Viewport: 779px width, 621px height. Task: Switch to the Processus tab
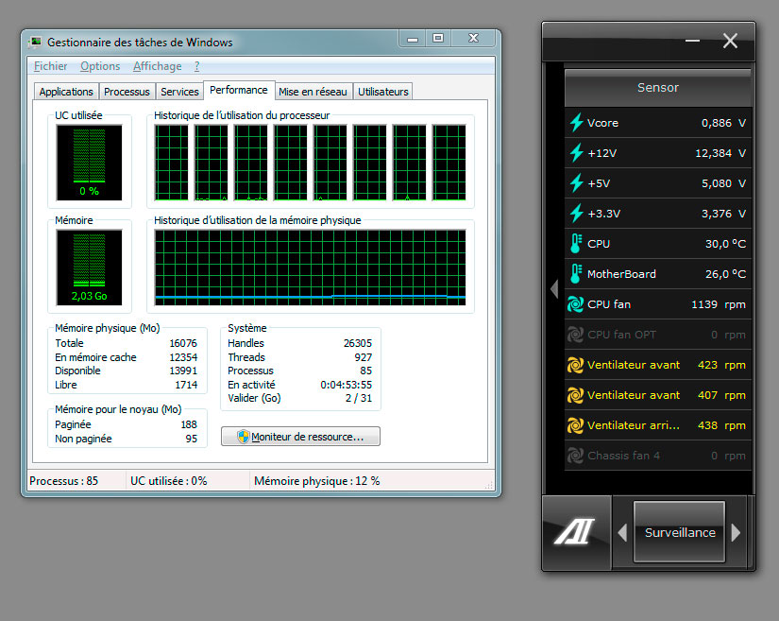click(127, 92)
